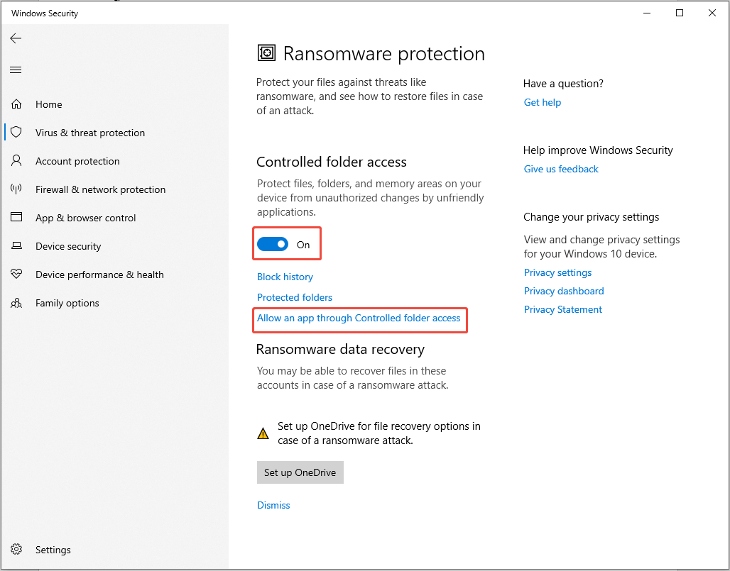Disable the Controlled folder access toggle
The width and height of the screenshot is (730, 571).
[x=273, y=243]
